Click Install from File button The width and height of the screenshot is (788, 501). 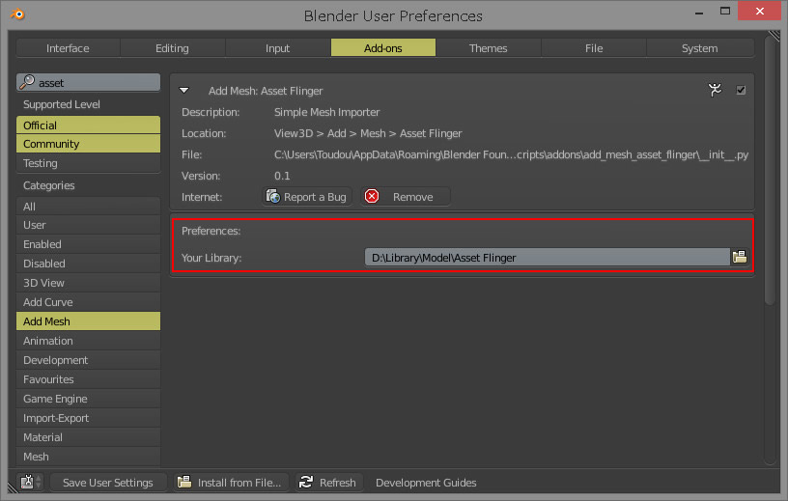point(231,483)
